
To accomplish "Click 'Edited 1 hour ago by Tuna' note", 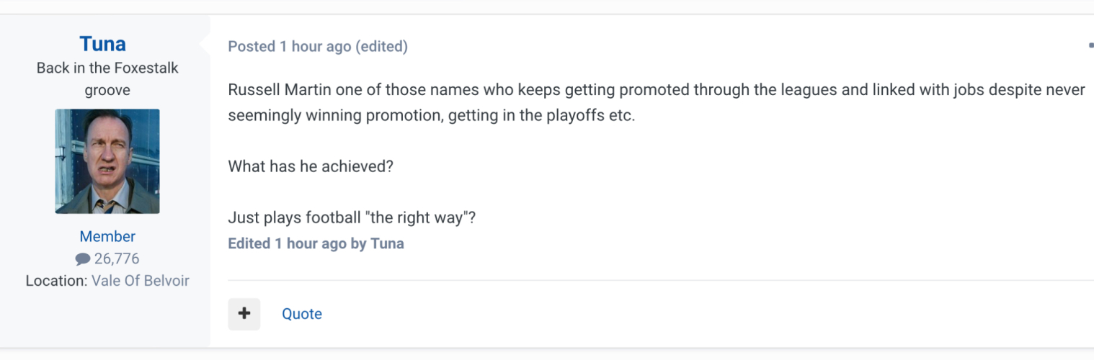I will click(316, 243).
